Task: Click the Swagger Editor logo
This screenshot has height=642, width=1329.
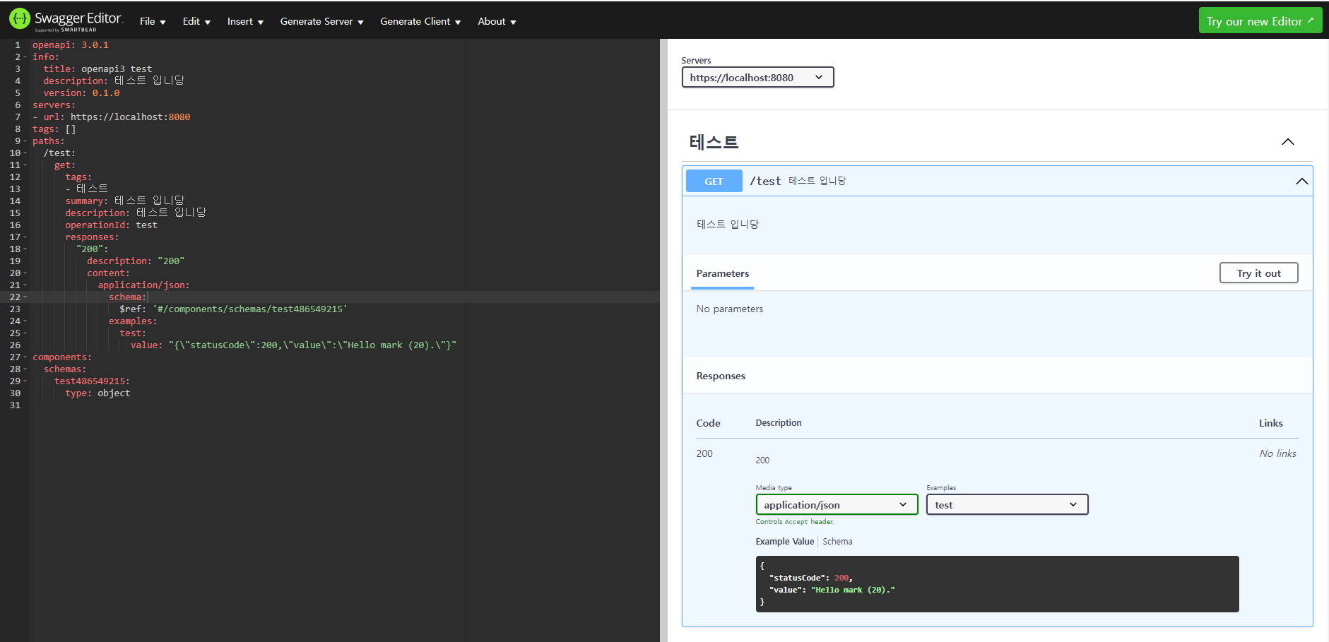Action: (x=66, y=20)
